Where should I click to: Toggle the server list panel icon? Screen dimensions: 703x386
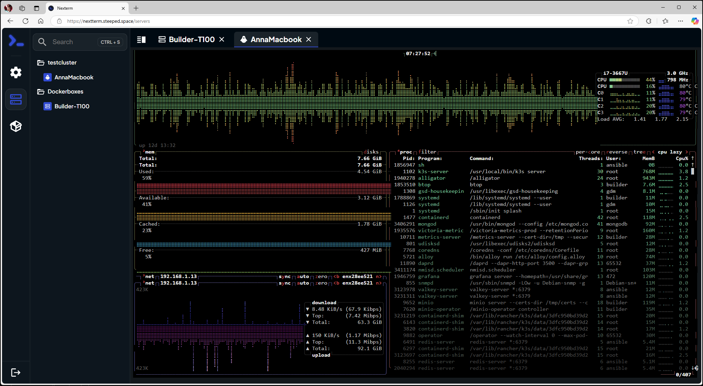[141, 40]
